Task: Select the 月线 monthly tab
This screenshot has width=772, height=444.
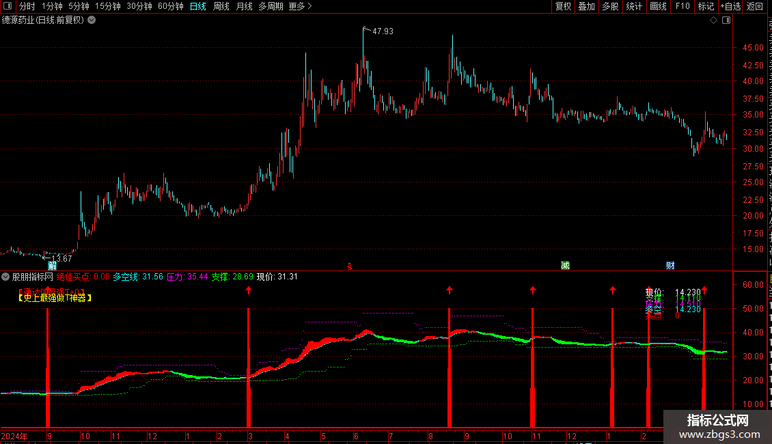Action: (244, 6)
